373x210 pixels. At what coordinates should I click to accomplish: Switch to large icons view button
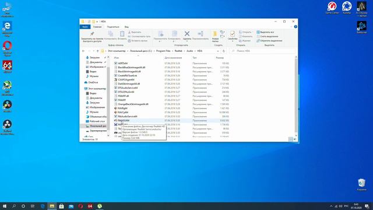295,139
